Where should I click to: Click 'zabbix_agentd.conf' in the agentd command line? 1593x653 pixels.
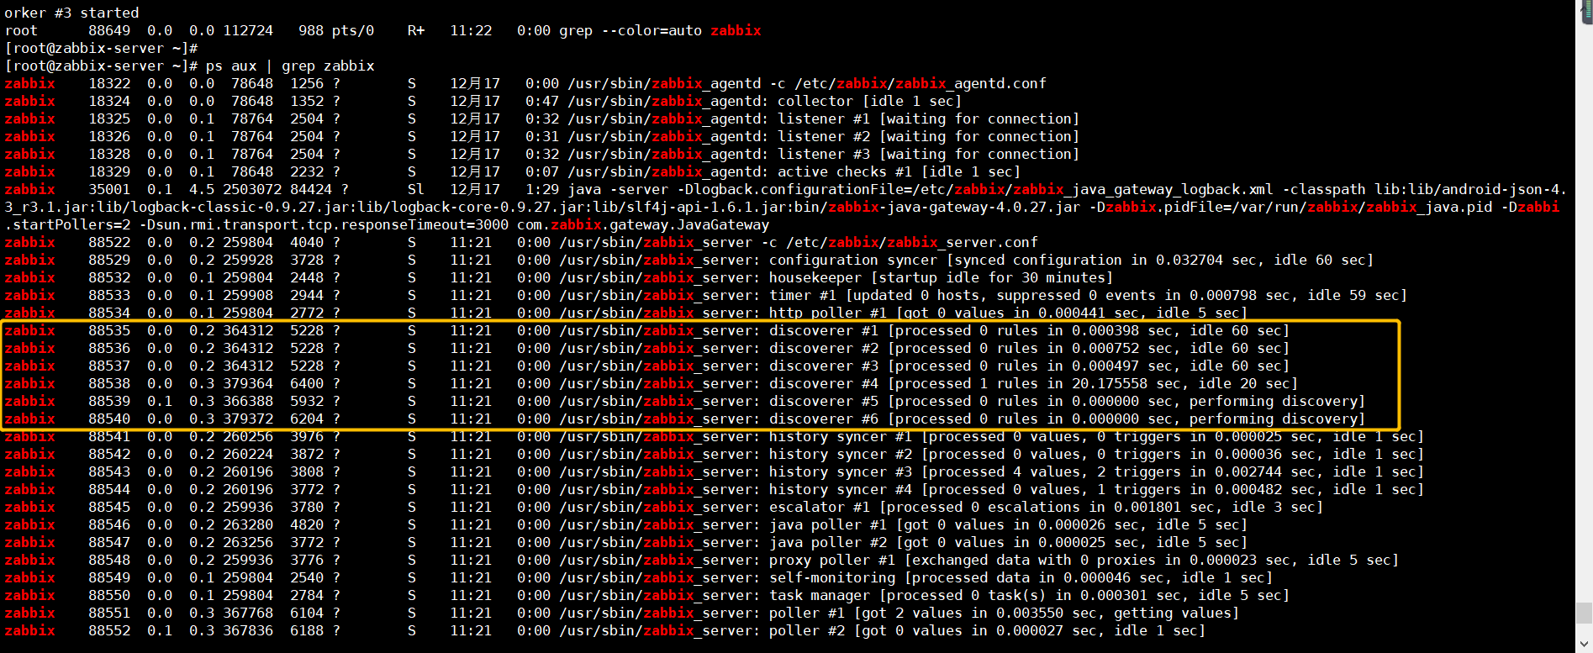tap(971, 83)
